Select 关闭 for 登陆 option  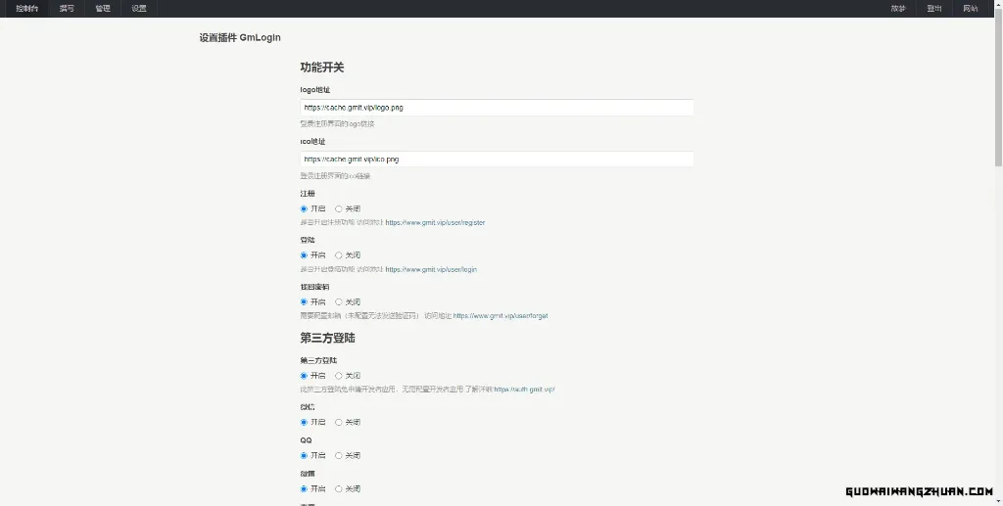pyautogui.click(x=339, y=255)
